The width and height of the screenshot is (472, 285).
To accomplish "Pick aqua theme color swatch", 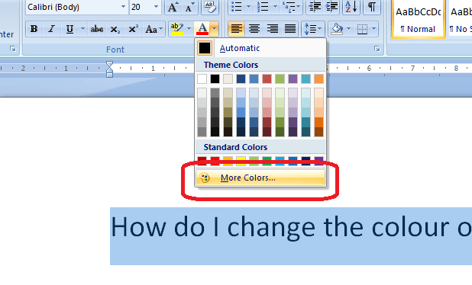I will [x=306, y=79].
